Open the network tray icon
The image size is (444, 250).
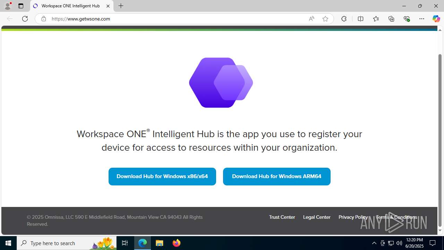click(391, 243)
